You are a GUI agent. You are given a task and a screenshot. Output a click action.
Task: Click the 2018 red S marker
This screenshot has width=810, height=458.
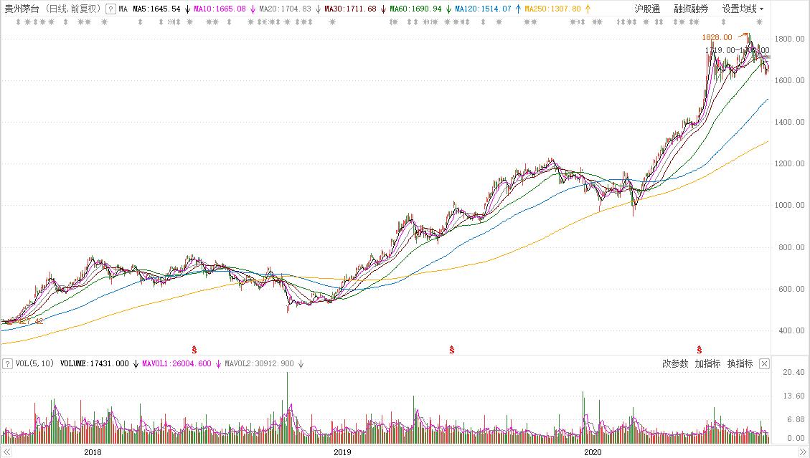194,350
